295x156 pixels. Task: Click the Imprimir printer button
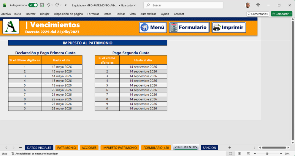[229, 27]
